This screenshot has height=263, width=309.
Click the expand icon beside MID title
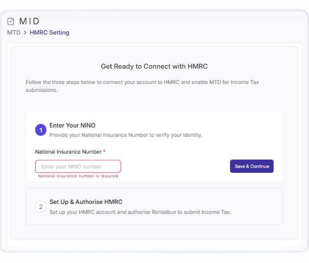tap(11, 22)
